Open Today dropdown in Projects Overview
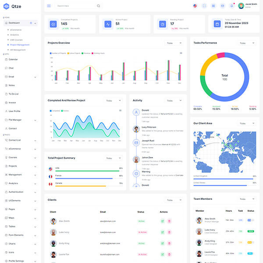263x263 pixels. 174,43
